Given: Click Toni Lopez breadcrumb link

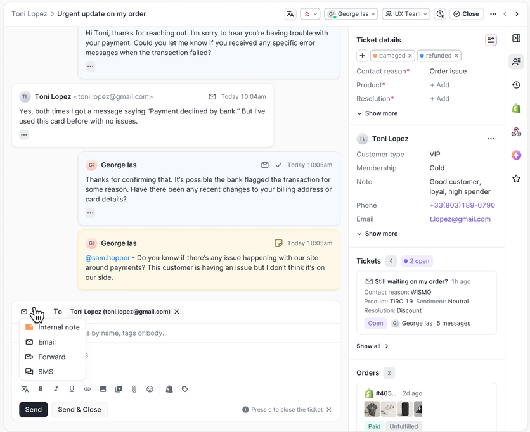Looking at the screenshot, I should 29,14.
